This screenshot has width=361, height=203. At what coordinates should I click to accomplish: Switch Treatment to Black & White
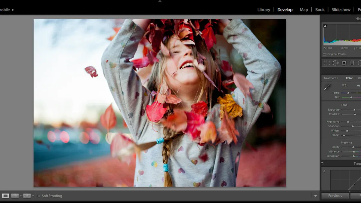pos(359,78)
